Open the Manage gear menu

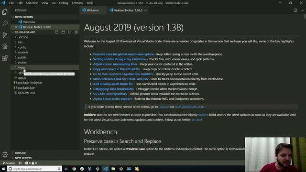point(5,154)
